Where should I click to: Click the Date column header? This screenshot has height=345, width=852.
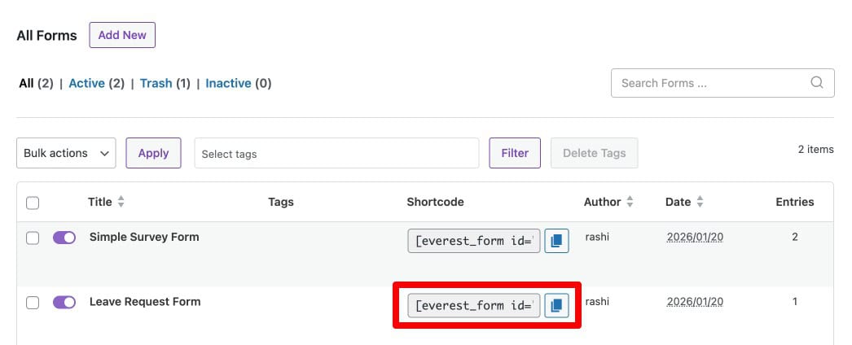click(679, 202)
